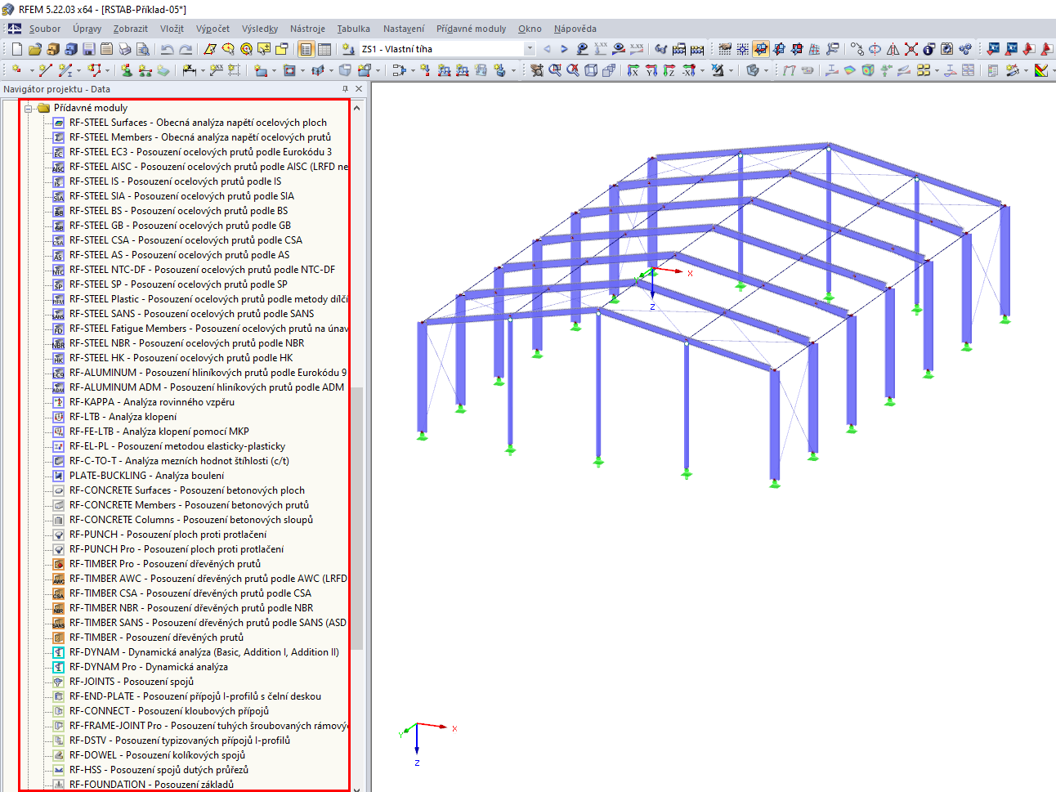This screenshot has height=792, width=1056.
Task: Select the new line tool icon
Action: click(45, 70)
